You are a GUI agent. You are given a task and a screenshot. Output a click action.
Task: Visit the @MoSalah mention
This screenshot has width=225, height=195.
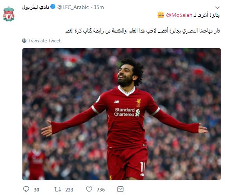point(179,15)
